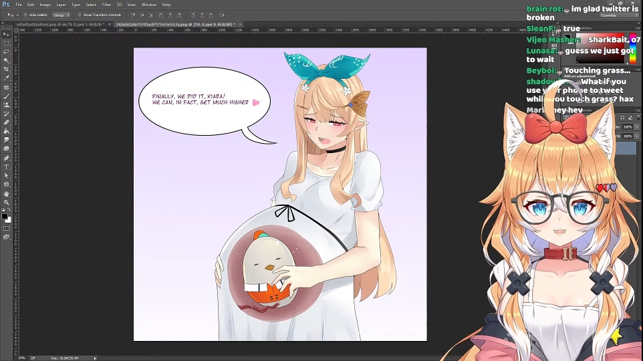Select the Move tool in toolbox
This screenshot has height=361, width=643.
point(6,35)
